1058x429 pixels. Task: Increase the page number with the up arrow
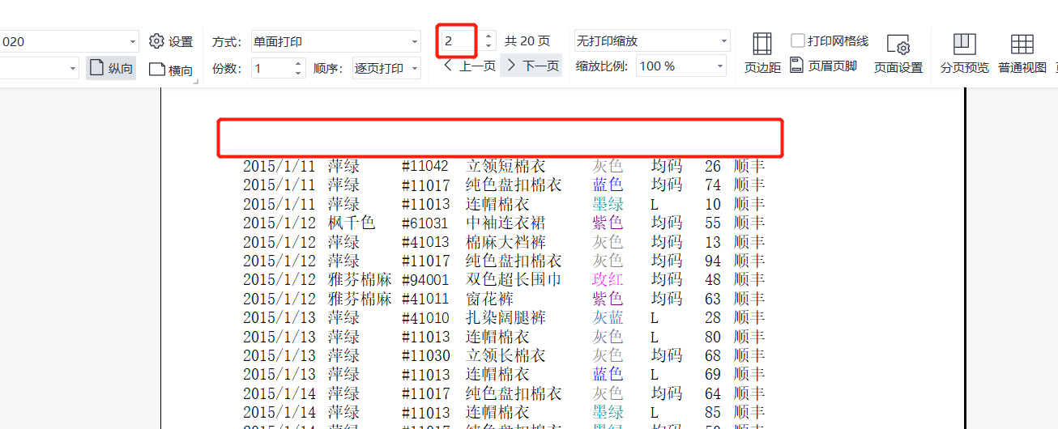[x=488, y=36]
